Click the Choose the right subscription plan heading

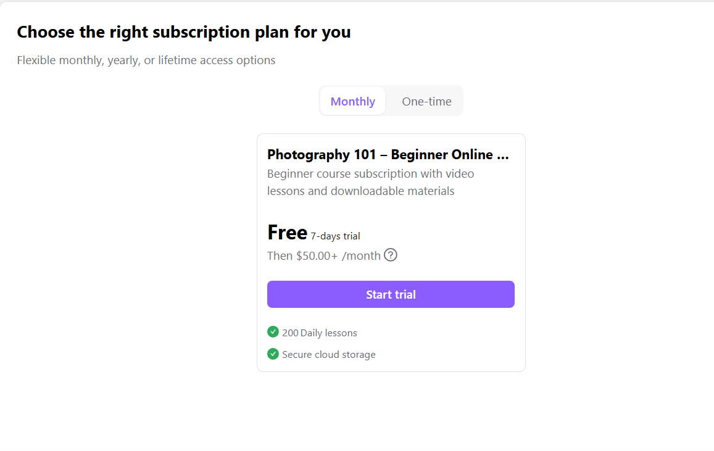point(184,32)
